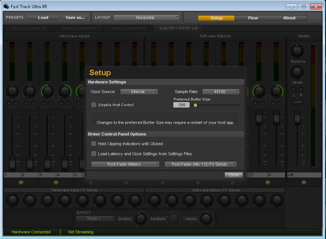Mute hardware input channel 4
The height and width of the screenshot is (239, 326).
(68, 103)
